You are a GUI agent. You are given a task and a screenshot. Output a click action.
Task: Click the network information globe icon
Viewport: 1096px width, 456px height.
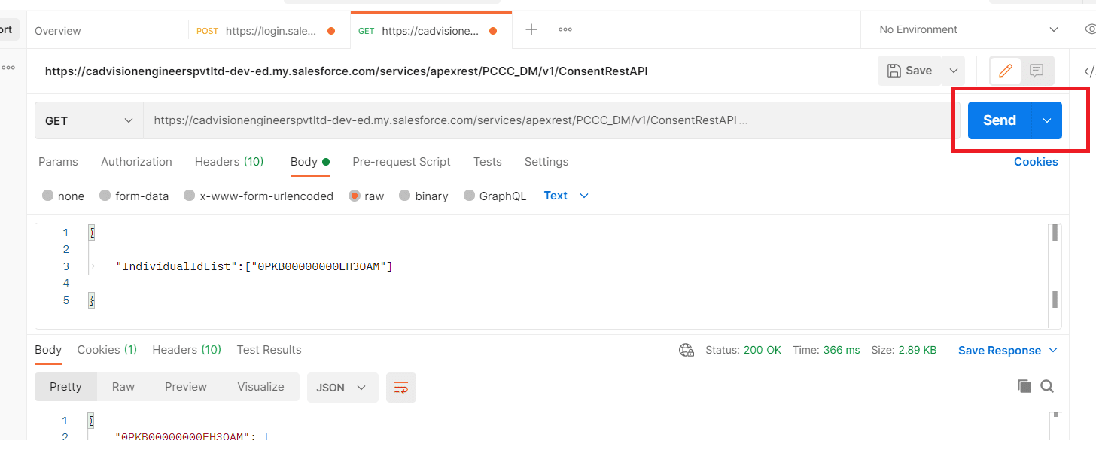pyautogui.click(x=686, y=349)
